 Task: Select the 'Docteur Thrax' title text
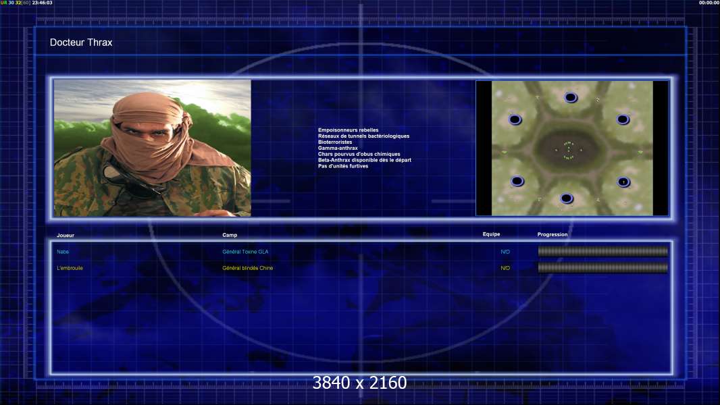(x=81, y=43)
